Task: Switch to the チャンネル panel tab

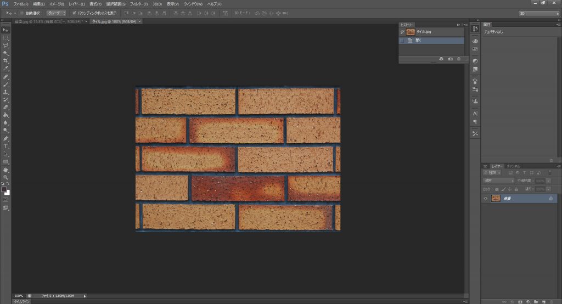Action: coord(513,166)
